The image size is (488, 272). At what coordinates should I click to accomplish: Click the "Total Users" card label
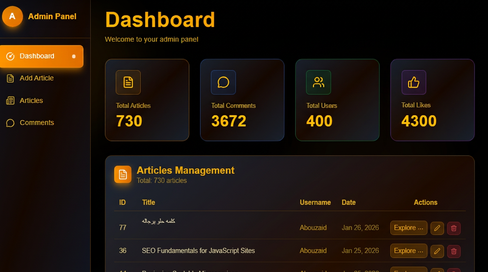pyautogui.click(x=322, y=106)
